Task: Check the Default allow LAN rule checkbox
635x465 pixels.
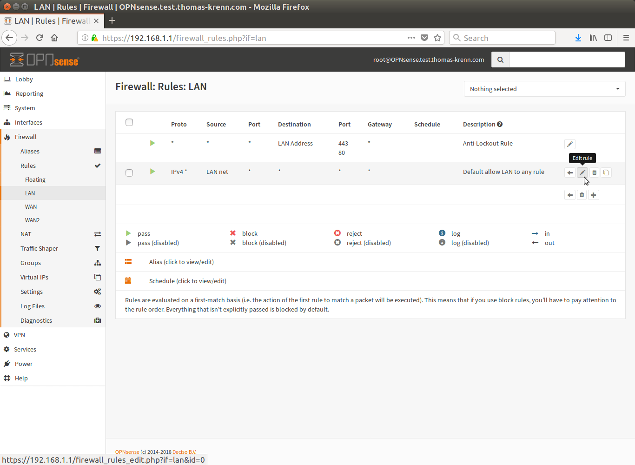Action: 129,173
